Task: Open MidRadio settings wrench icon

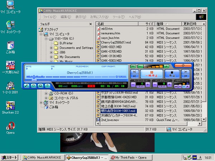Action: point(26,86)
